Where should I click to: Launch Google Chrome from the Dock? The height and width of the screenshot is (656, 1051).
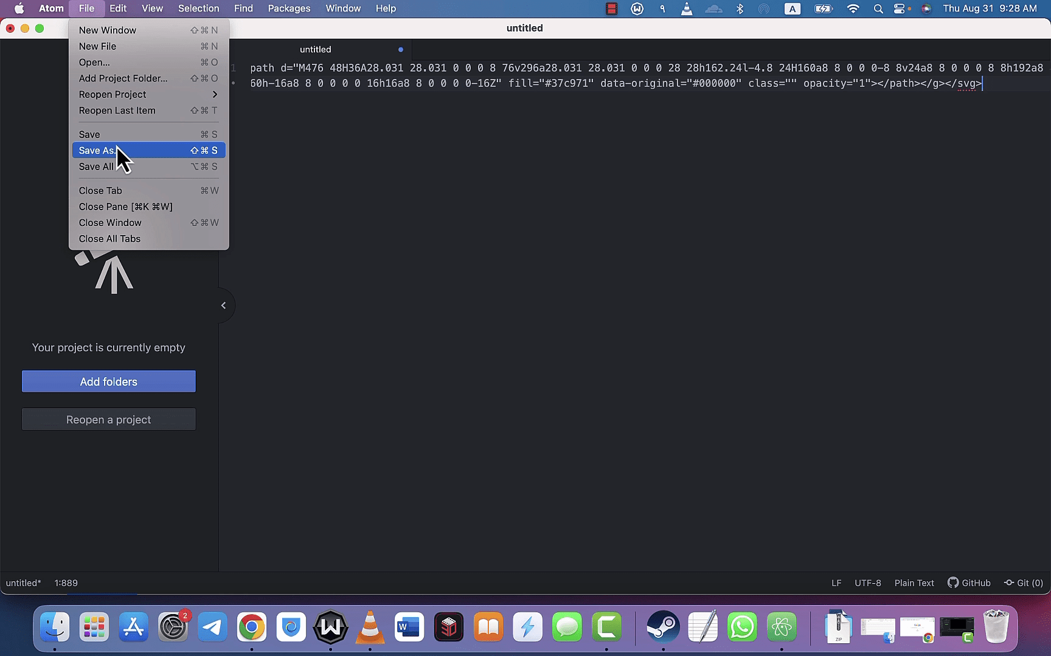(252, 627)
